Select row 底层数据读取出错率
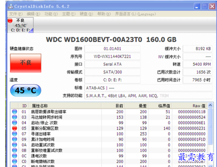This screenshot has height=167, width=217. 109,111
